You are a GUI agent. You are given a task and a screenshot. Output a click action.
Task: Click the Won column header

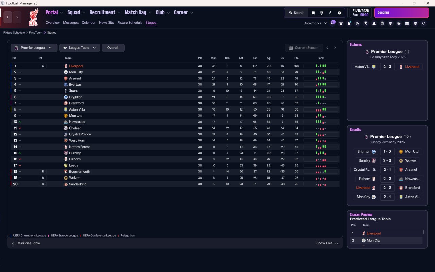pos(214,58)
